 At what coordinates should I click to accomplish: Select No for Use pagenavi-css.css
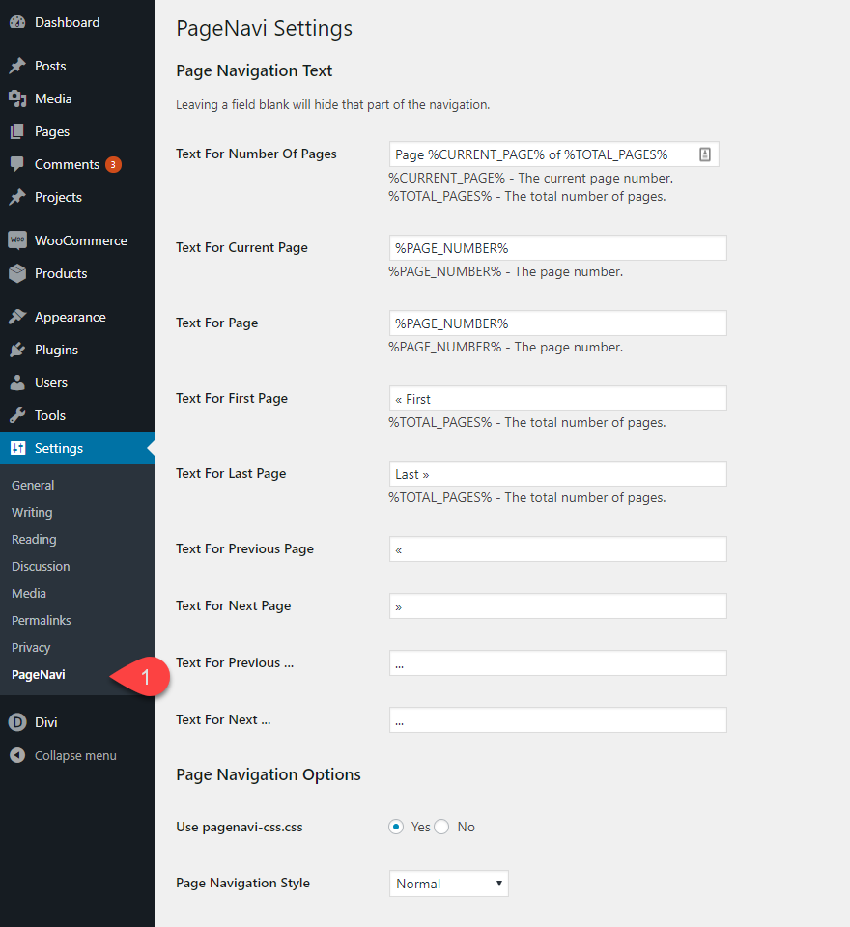[x=441, y=827]
